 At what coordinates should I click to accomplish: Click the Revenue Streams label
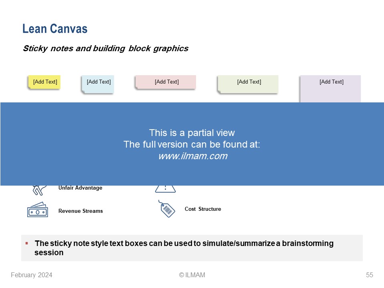pyautogui.click(x=80, y=211)
